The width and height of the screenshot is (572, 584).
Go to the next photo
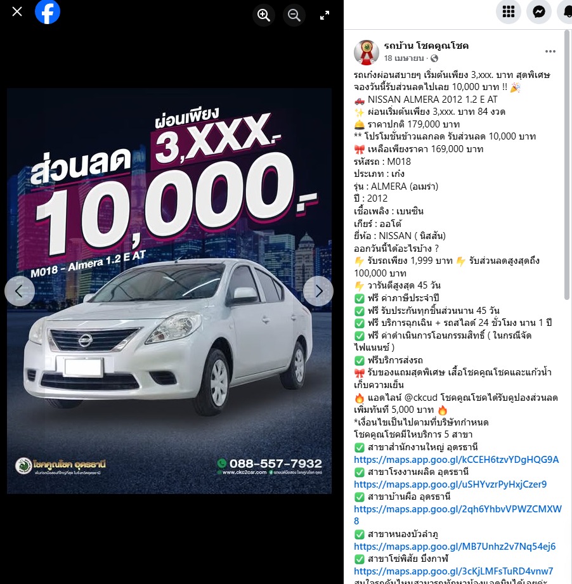(x=318, y=291)
